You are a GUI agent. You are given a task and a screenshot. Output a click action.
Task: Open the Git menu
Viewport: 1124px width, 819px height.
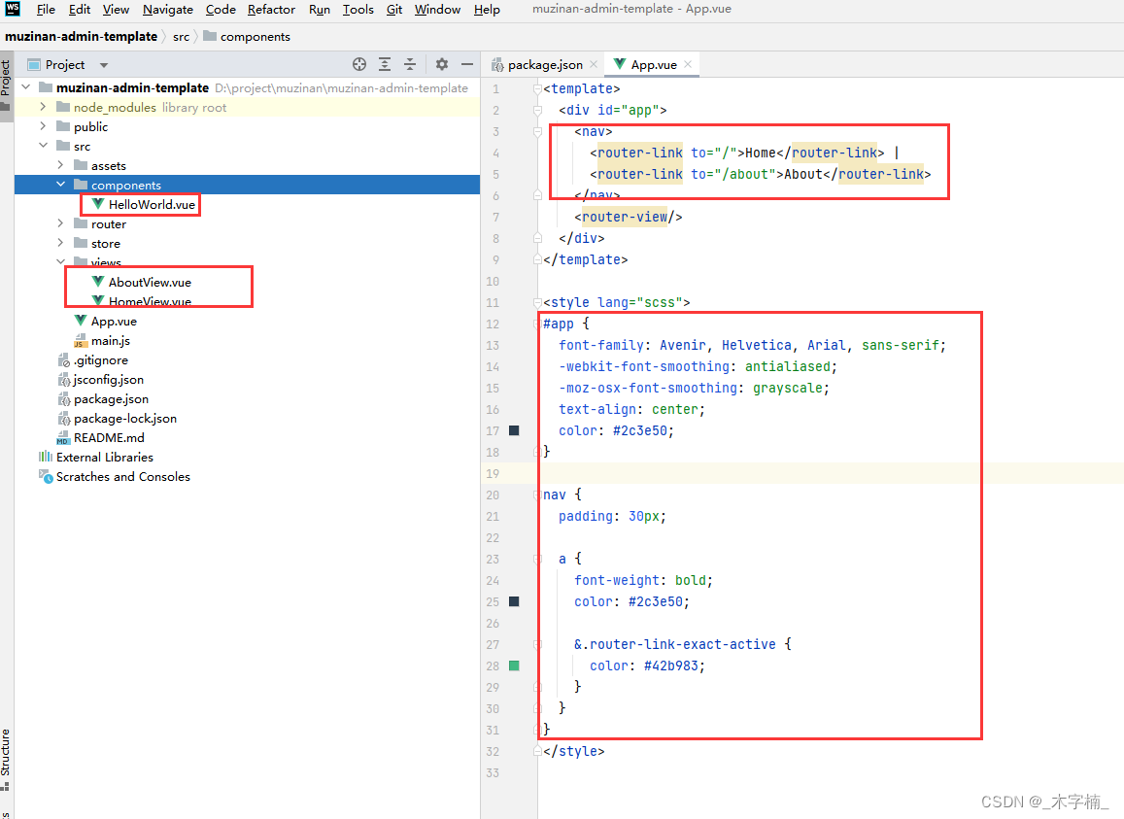point(394,10)
